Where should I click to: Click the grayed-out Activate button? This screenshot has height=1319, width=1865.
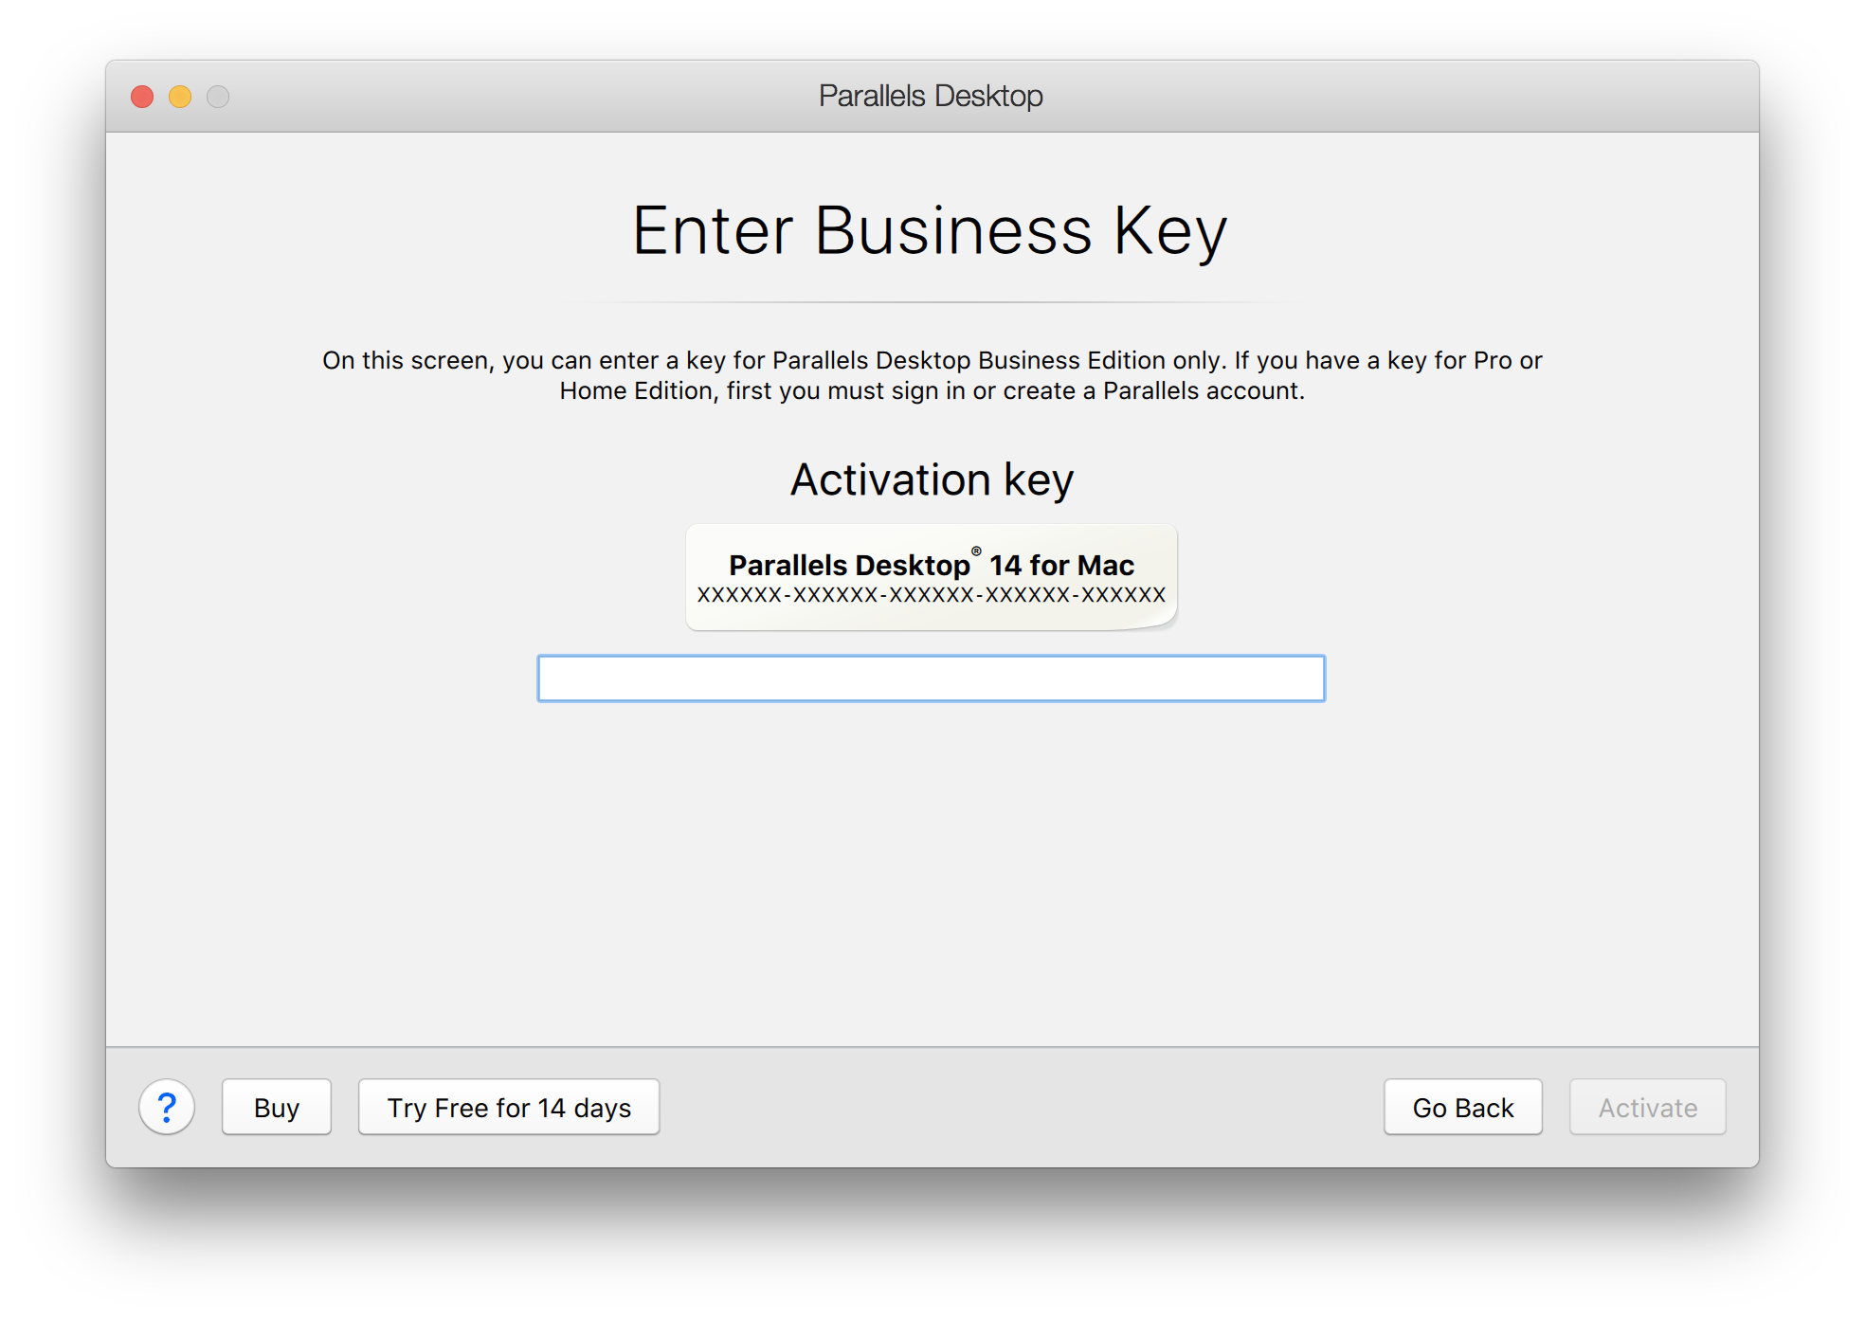[1648, 1107]
